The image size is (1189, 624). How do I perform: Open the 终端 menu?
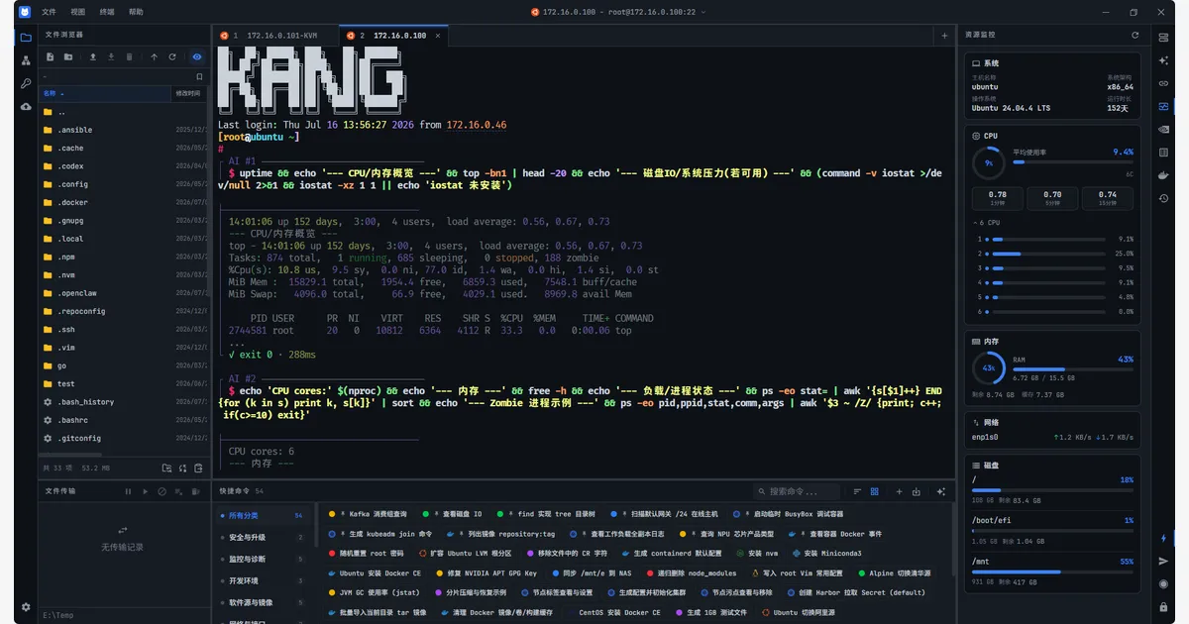(107, 12)
